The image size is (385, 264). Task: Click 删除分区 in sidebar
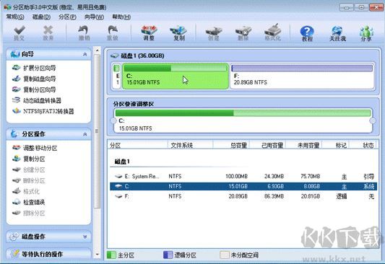click(x=29, y=180)
